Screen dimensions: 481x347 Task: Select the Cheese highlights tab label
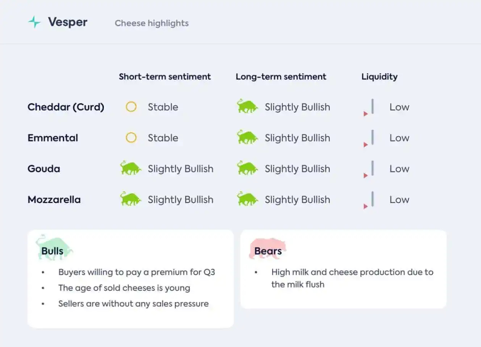point(152,23)
